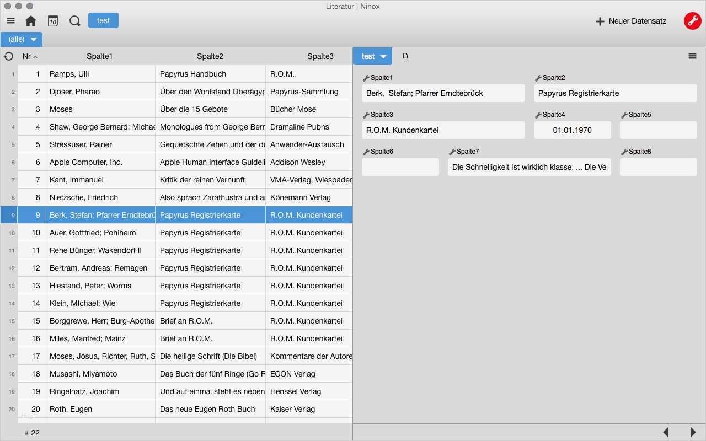Click the wrench icon beside Spalte1 label
Viewport: 706px width, 441px height.
tap(366, 78)
